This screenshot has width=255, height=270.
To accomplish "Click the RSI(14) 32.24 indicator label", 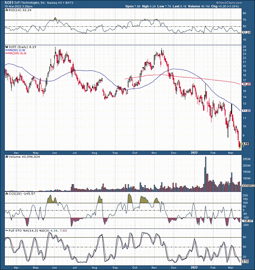I will pyautogui.click(x=20, y=10).
